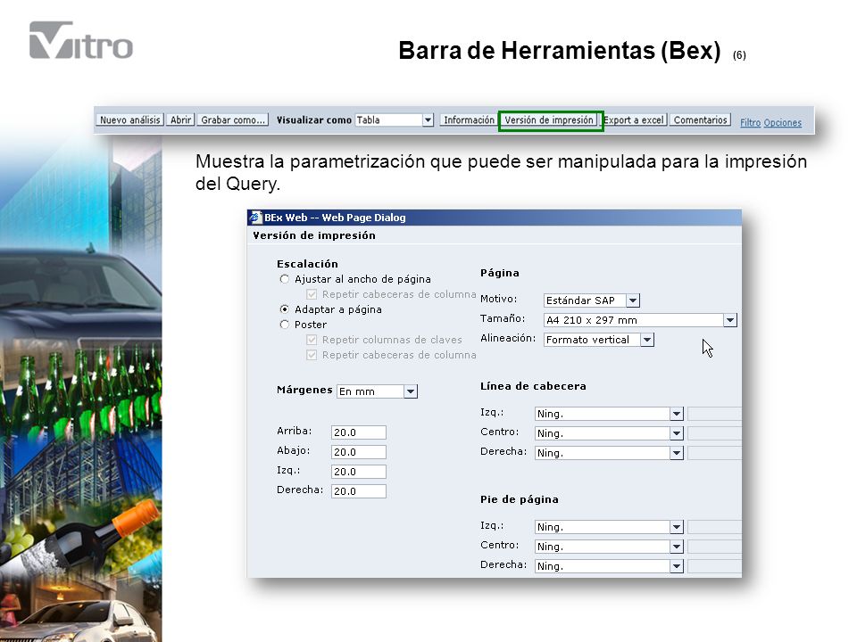Screen dimensions: 857x642
Task: Select Ajustar al ancho de página radio
Action: pyautogui.click(x=284, y=279)
